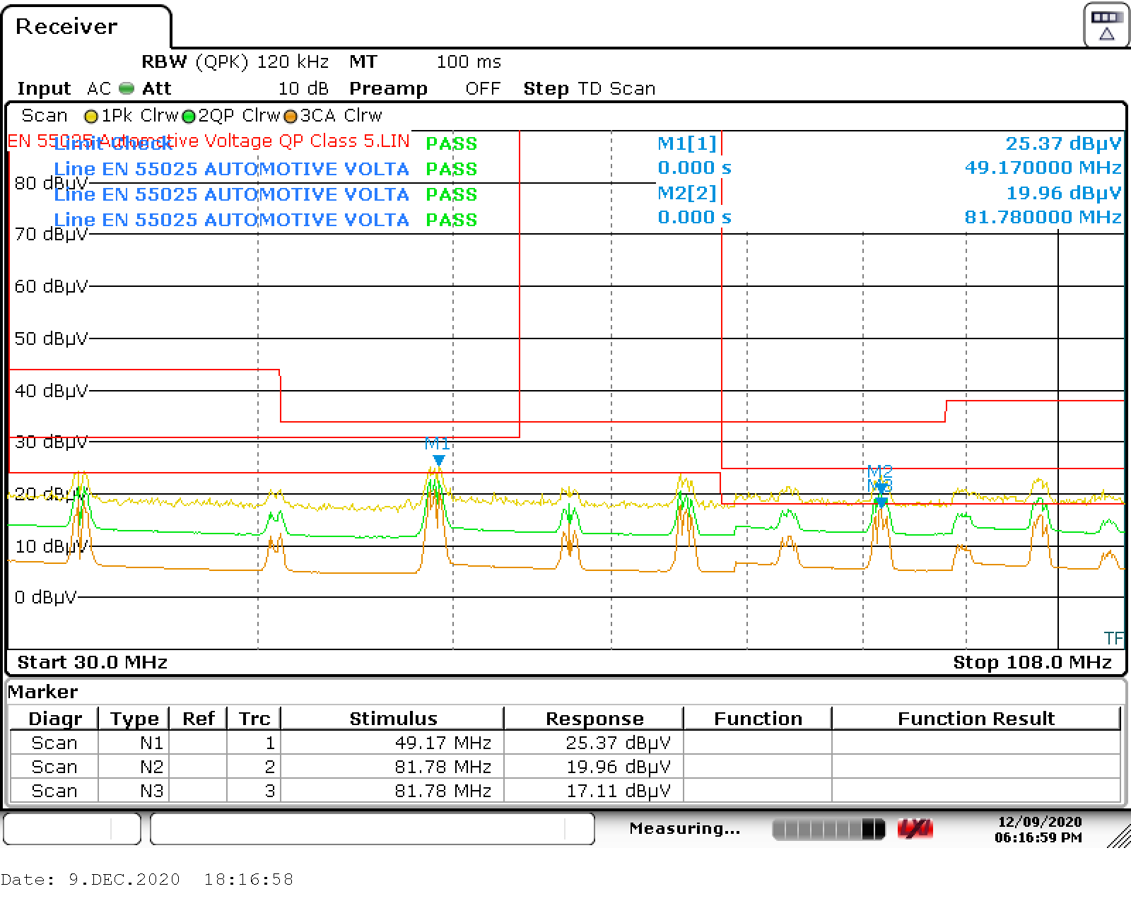Click the Stimulus column header in marker table
The height and width of the screenshot is (913, 1131).
point(393,719)
